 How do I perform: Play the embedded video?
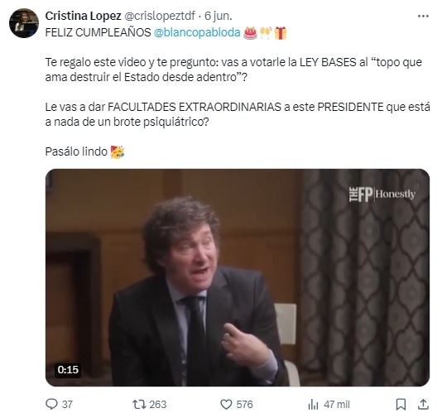(238, 277)
